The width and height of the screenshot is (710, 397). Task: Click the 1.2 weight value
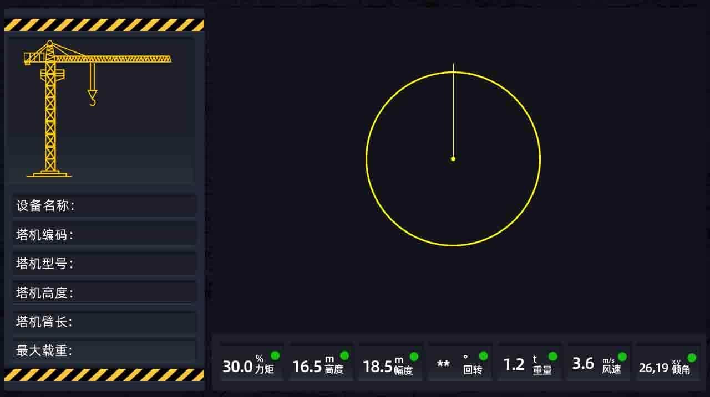pyautogui.click(x=514, y=364)
